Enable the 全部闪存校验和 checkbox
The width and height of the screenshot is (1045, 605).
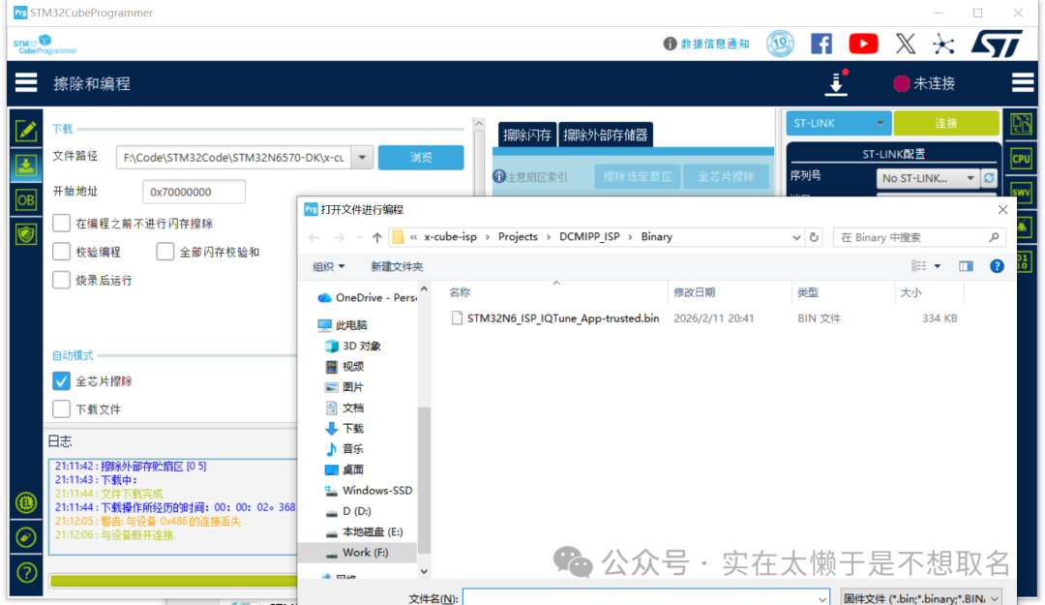[x=165, y=252]
